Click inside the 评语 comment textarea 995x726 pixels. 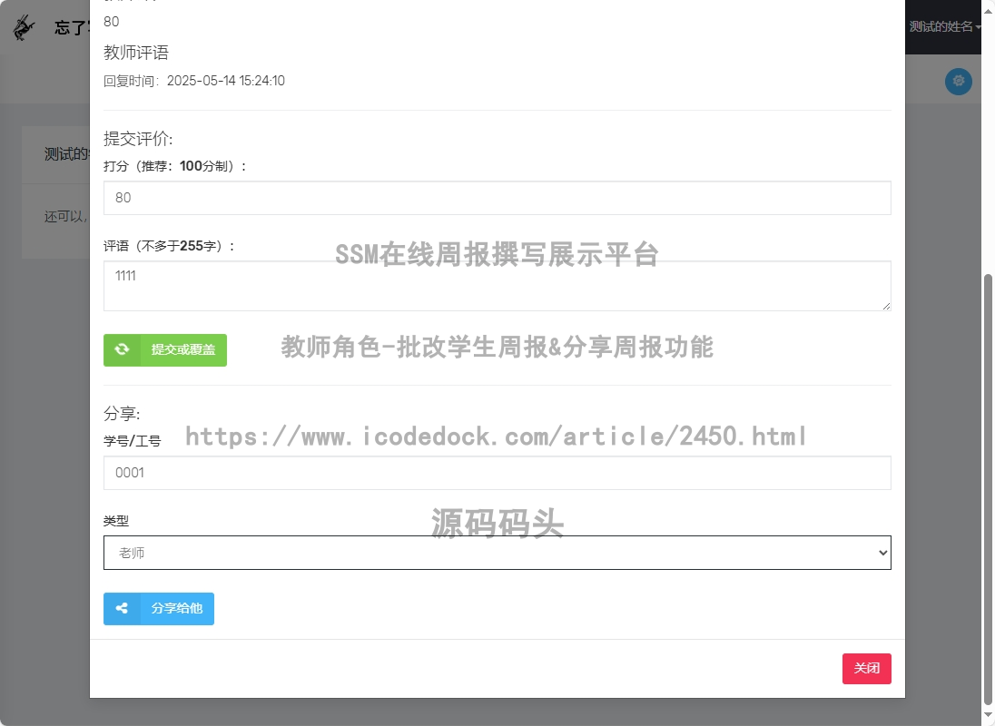pyautogui.click(x=497, y=286)
